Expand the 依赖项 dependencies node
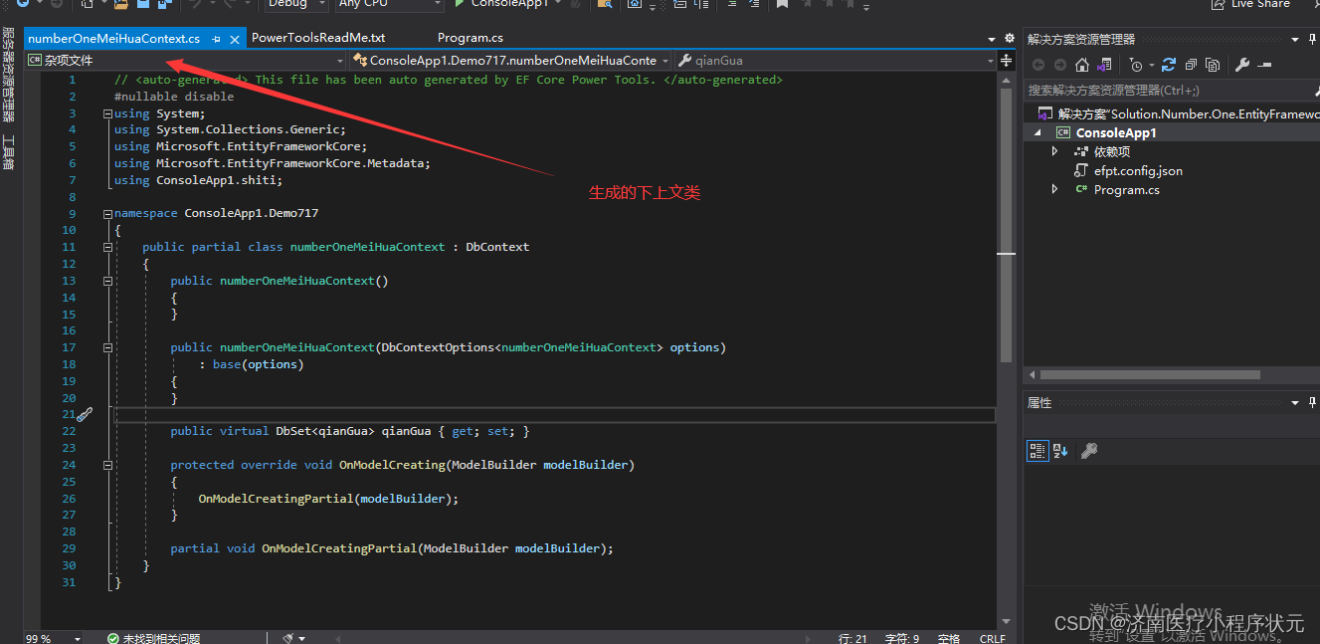This screenshot has width=1320, height=644. coord(1055,151)
